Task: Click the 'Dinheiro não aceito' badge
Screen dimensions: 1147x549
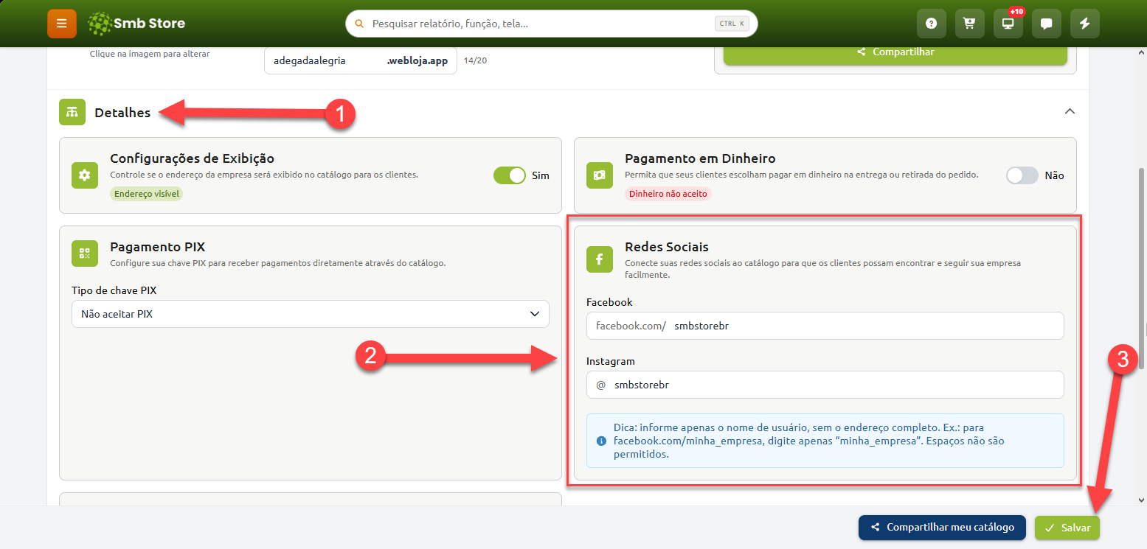Action: pos(668,194)
